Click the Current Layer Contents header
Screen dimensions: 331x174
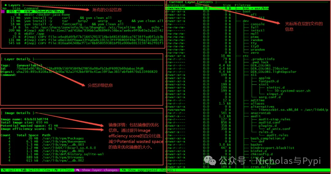(x=191, y=2)
